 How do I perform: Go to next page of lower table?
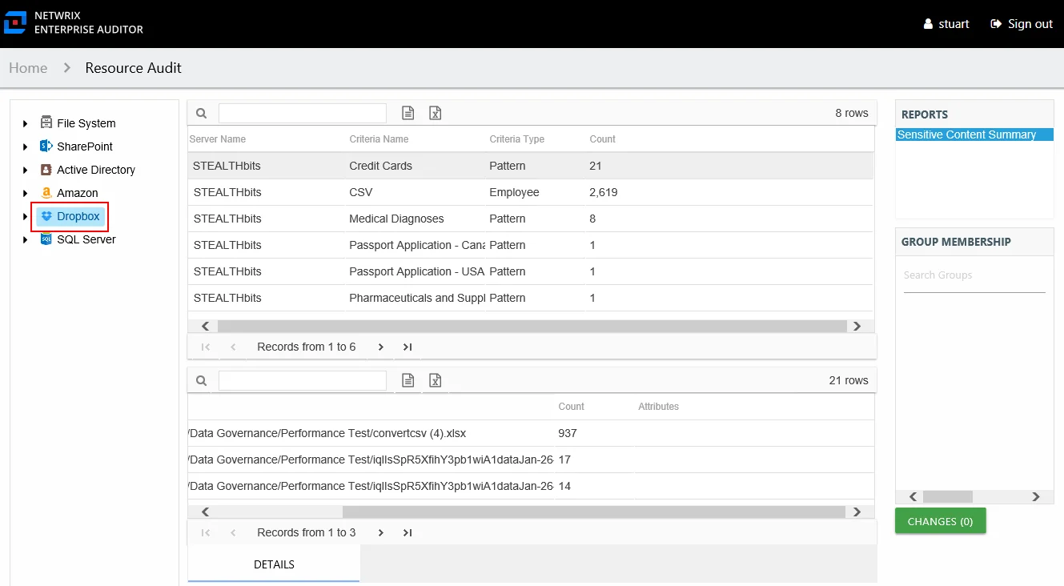coord(381,532)
